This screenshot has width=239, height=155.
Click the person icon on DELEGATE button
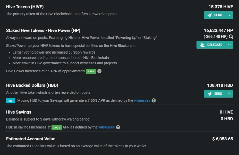tap(202, 45)
